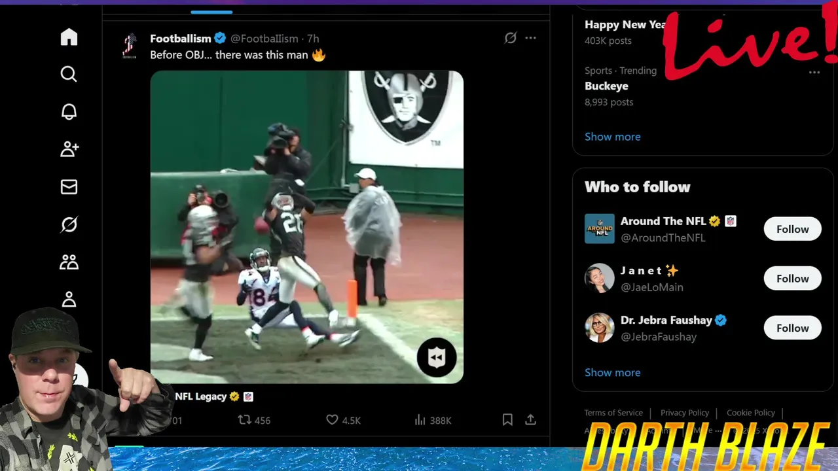Open the Buckeye trending topic

(x=606, y=86)
